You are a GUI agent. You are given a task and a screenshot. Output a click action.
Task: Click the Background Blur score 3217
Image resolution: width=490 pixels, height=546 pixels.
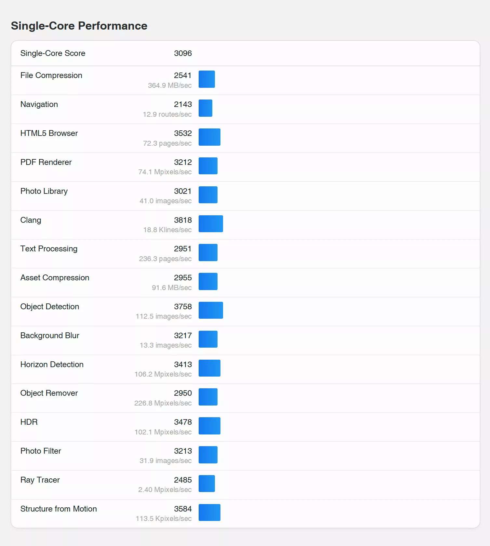[183, 336]
